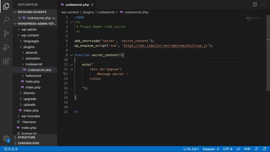This screenshot has width=270, height=152.
Task: Open the editor More Actions menu
Action: (263, 5)
